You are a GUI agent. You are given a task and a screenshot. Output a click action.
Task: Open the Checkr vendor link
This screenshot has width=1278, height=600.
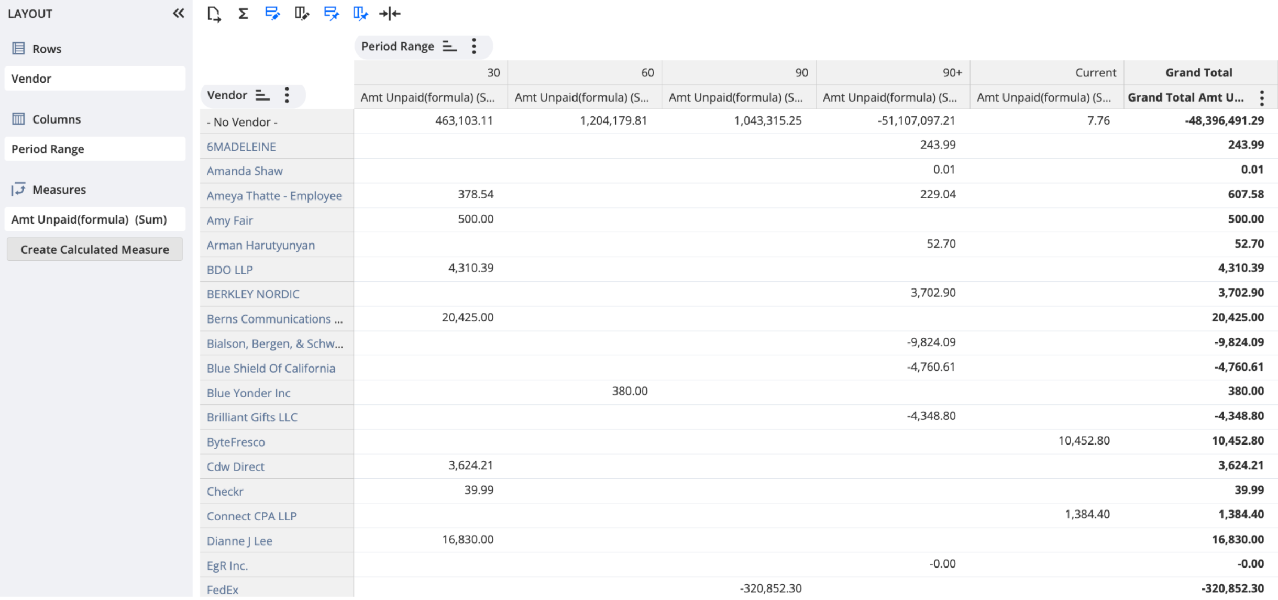[225, 491]
